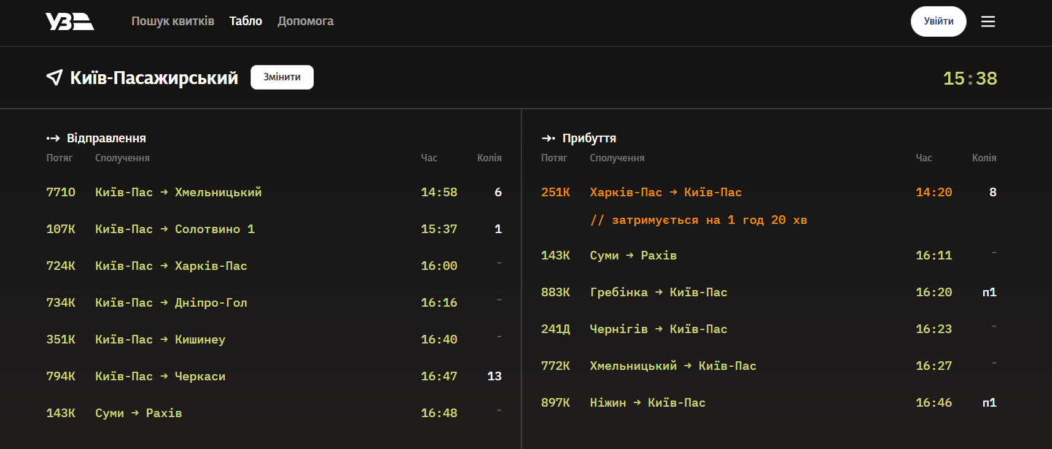Select departing train 107К to Солотвино 1

(274, 229)
